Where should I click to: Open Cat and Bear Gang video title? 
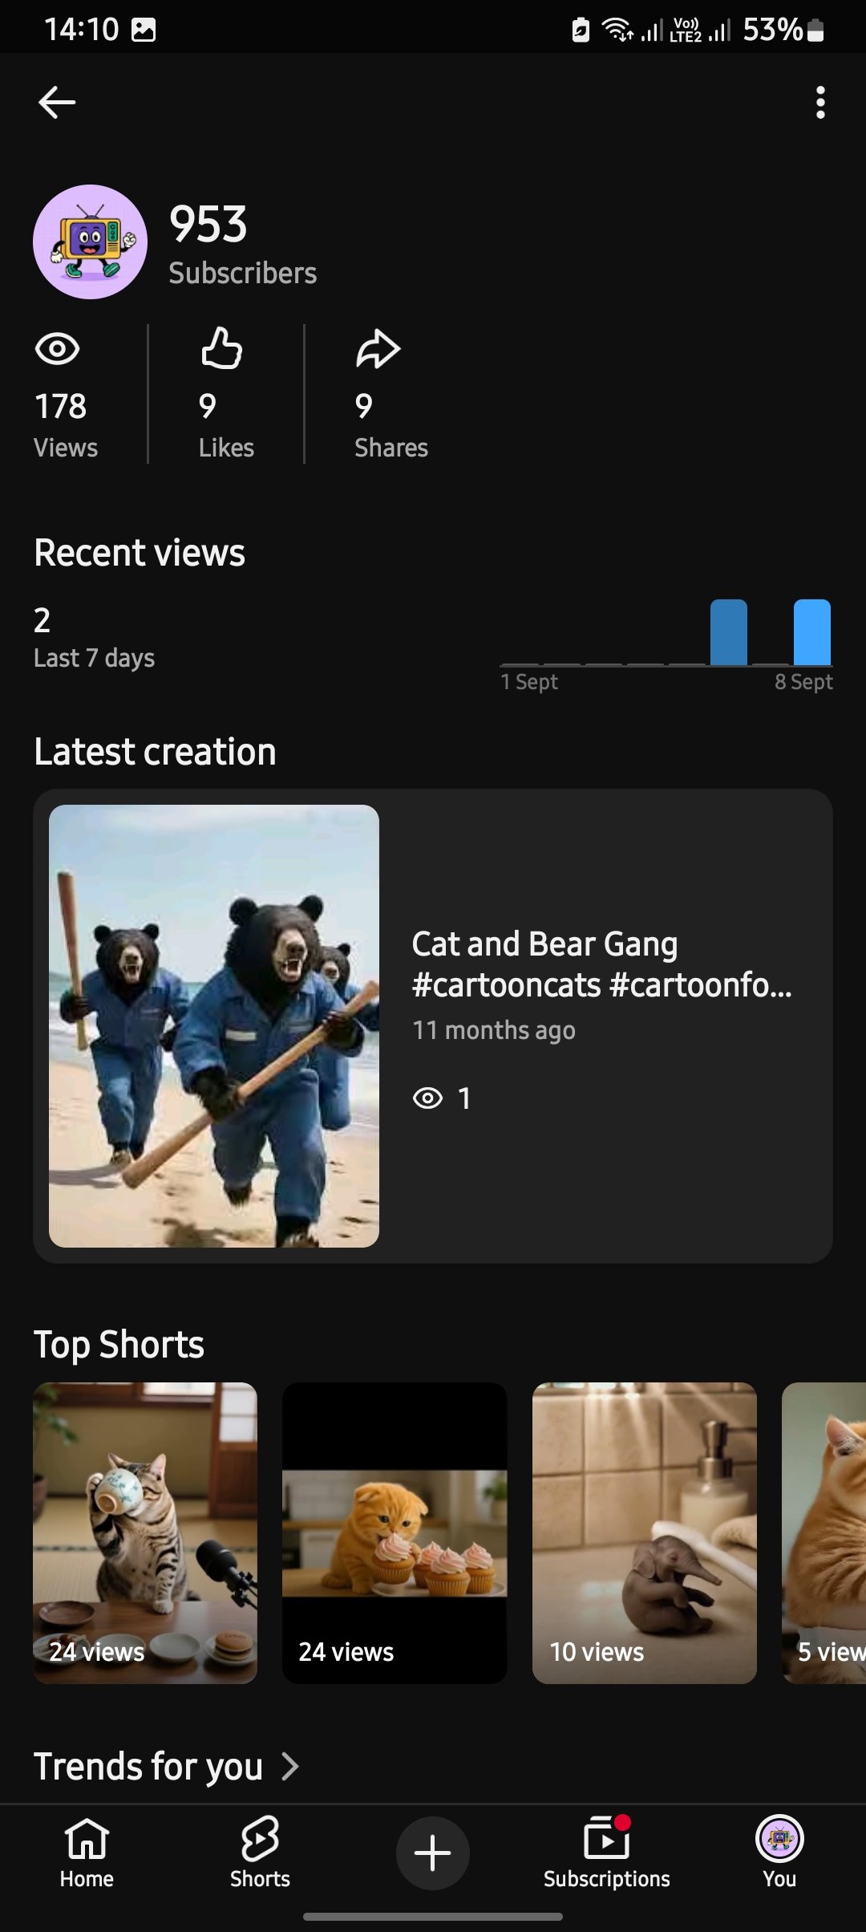pos(601,964)
